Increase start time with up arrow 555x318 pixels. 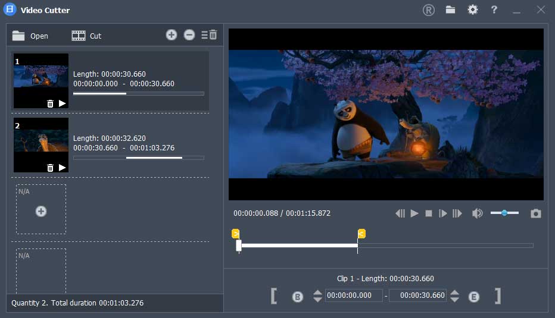click(317, 292)
